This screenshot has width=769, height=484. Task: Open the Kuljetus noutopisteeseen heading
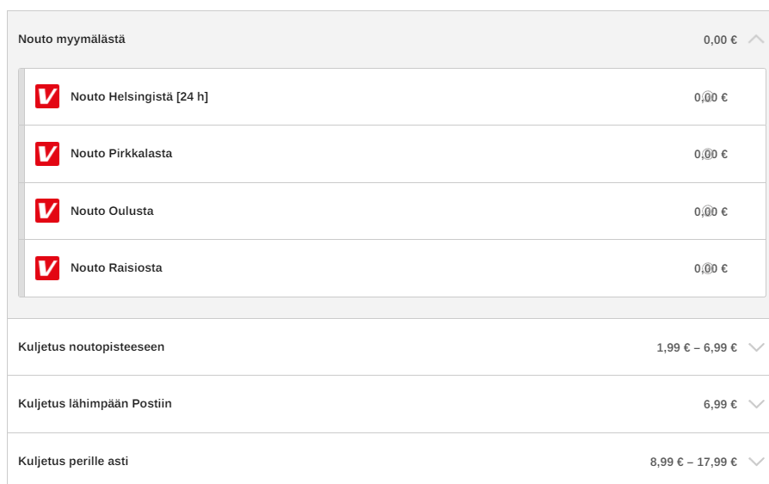(x=91, y=346)
